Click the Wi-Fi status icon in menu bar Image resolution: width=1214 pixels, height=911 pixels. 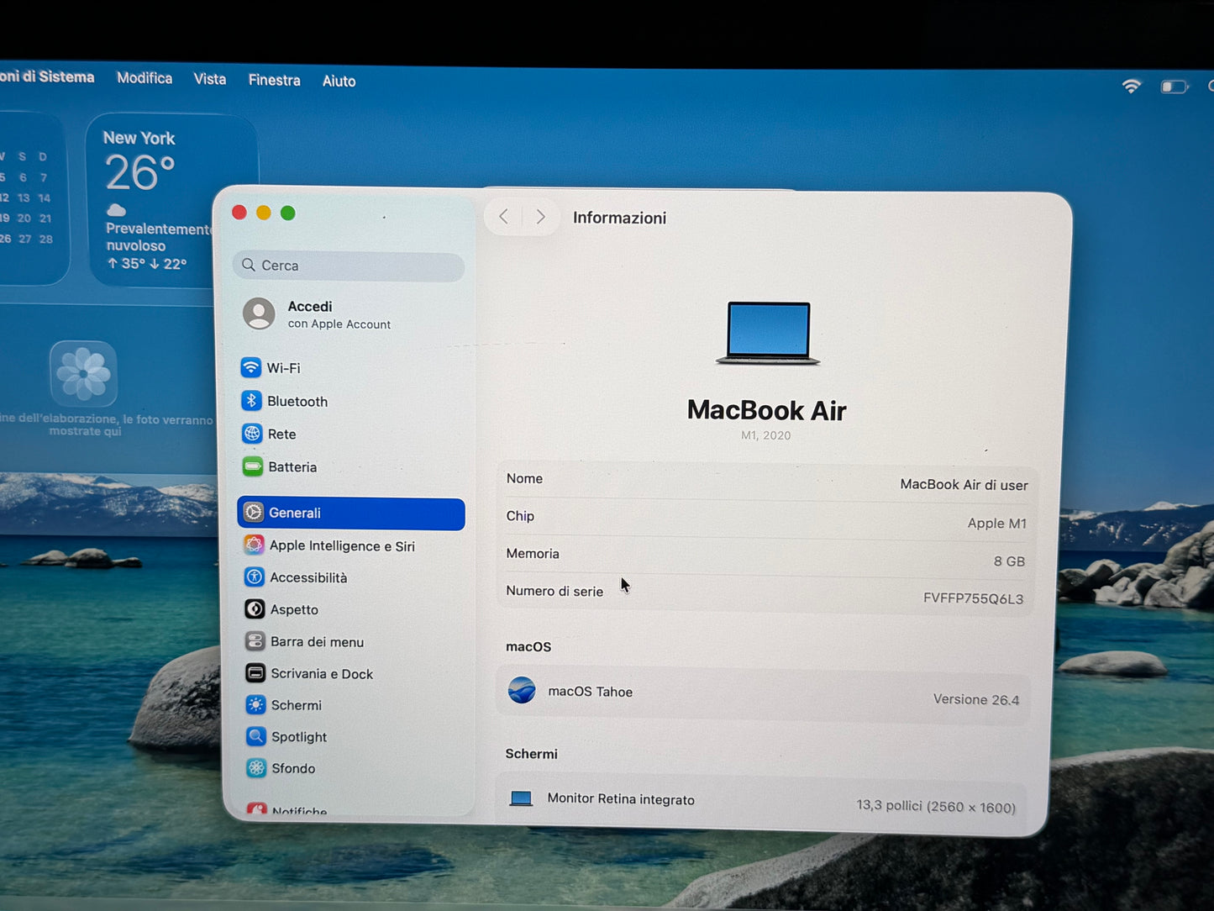coord(1132,86)
